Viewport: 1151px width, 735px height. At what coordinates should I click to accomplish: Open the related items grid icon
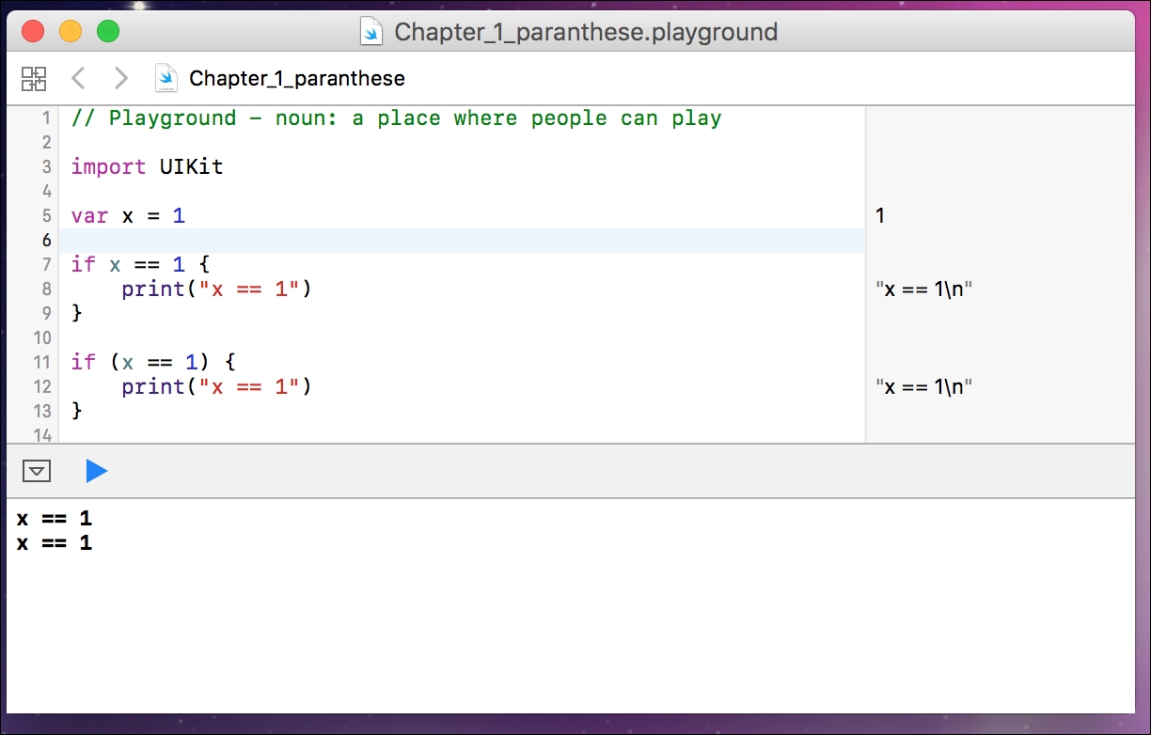pos(34,78)
